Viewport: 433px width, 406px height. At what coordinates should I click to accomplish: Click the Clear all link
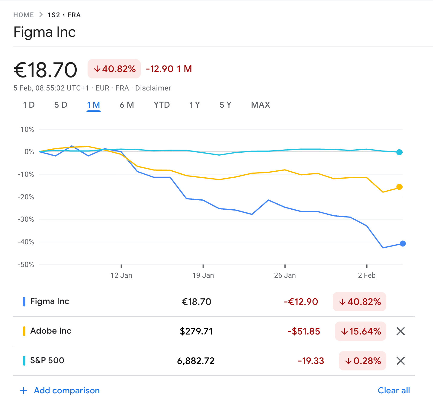tap(394, 390)
